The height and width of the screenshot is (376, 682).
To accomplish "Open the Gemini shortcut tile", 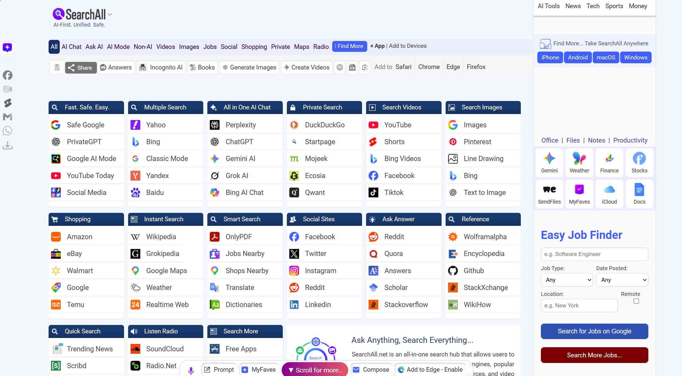I will click(549, 163).
